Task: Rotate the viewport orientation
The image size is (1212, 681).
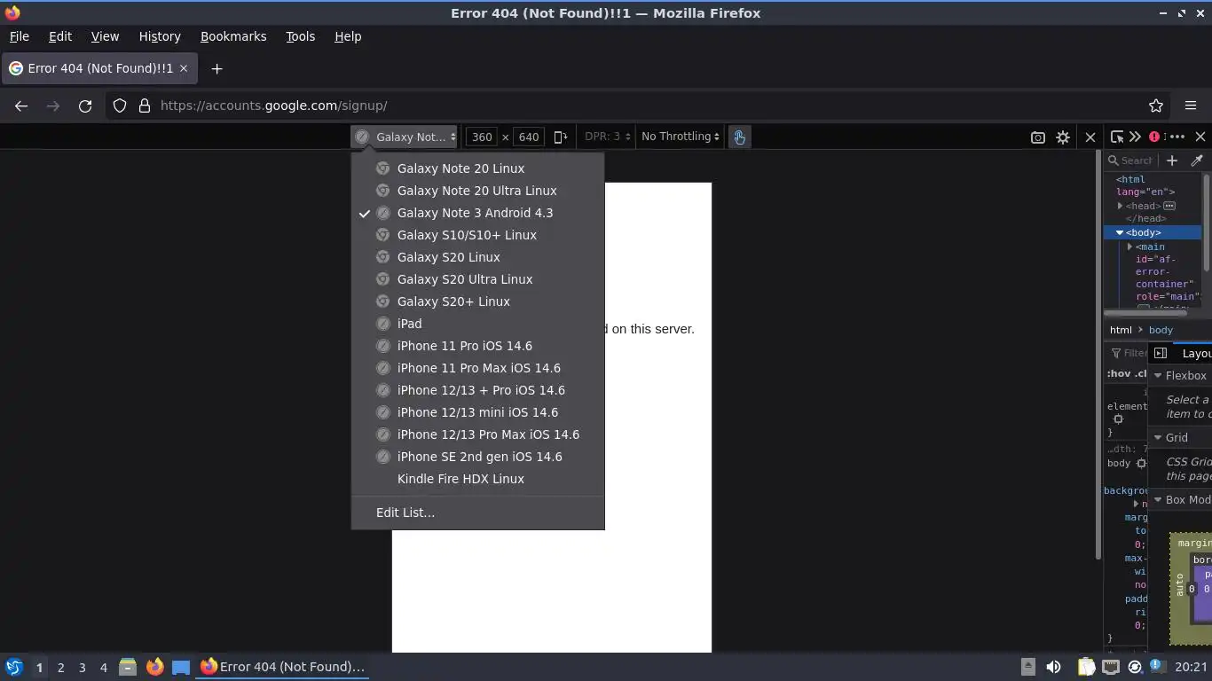Action: point(561,137)
